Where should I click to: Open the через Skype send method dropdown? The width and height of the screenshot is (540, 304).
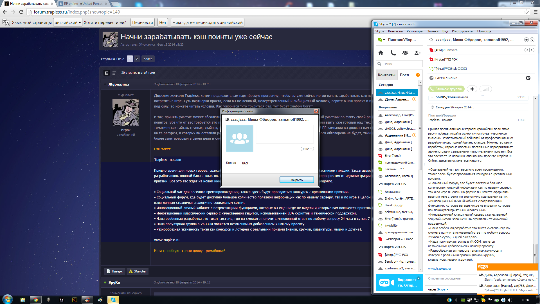[x=438, y=289]
